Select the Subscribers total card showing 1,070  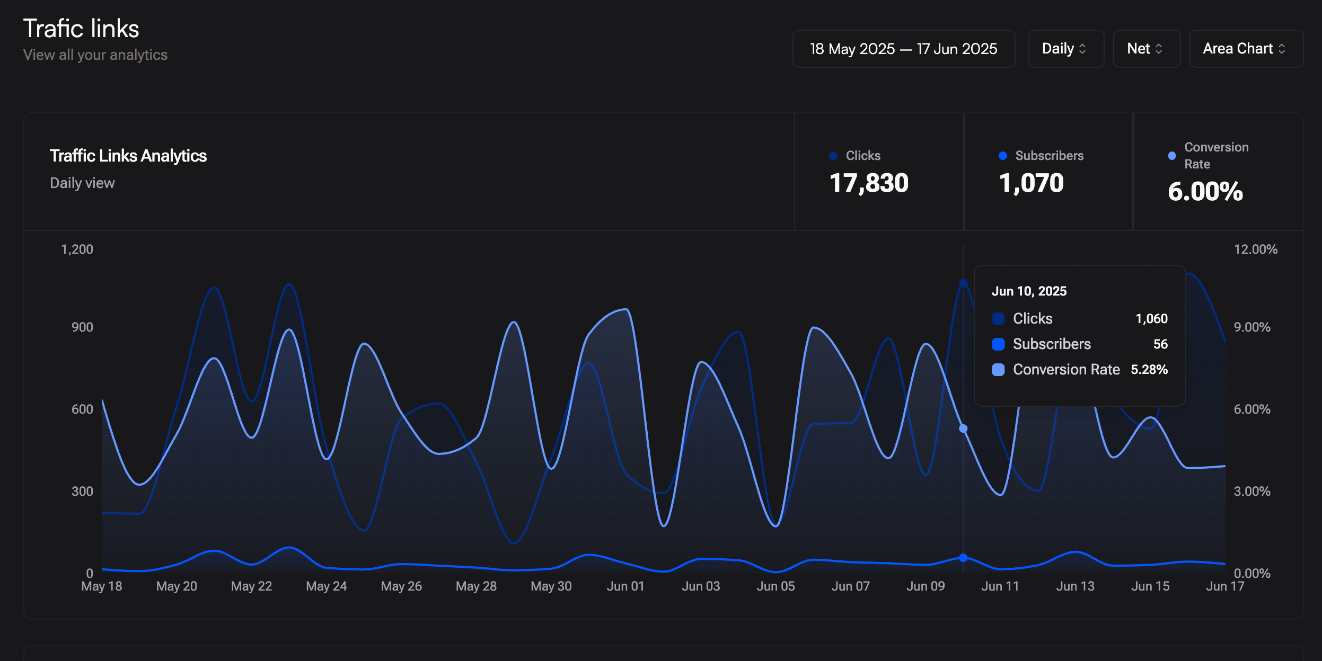(x=1048, y=172)
